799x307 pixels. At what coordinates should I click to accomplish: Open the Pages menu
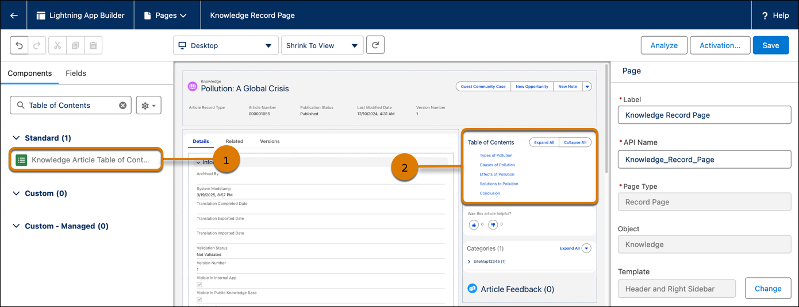pyautogui.click(x=166, y=15)
